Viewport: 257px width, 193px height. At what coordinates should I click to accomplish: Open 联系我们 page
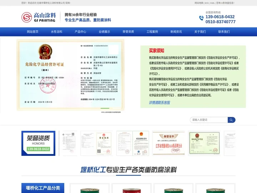coord(224,32)
